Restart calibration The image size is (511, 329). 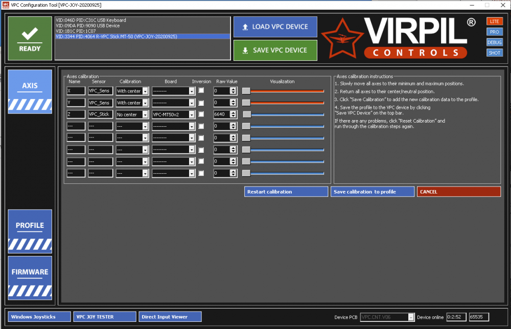[x=286, y=192]
